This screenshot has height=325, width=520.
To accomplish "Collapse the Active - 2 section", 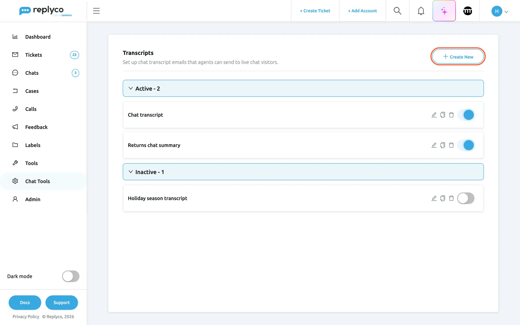I will coord(303,88).
